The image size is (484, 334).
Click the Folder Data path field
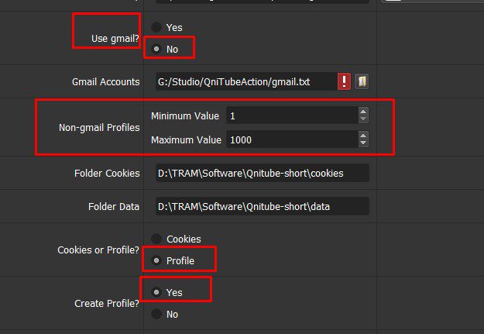point(263,206)
